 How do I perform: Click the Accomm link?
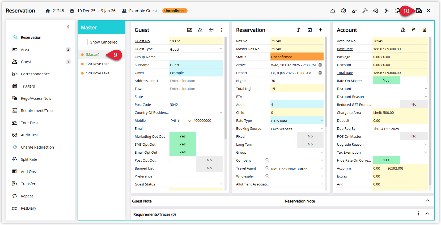coord(344,168)
